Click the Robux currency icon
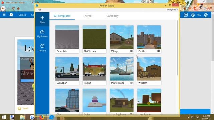The height and width of the screenshot is (120, 214). pyautogui.click(x=193, y=15)
